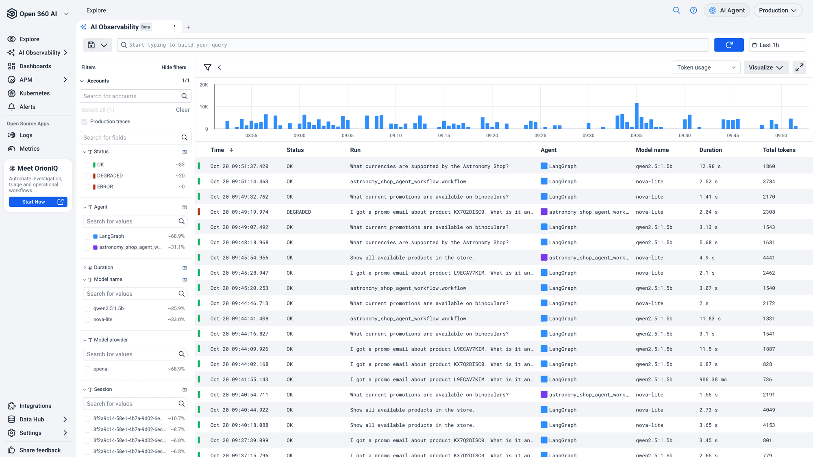Click the save query icon
Screen dimensions: 813x457
coord(91,45)
